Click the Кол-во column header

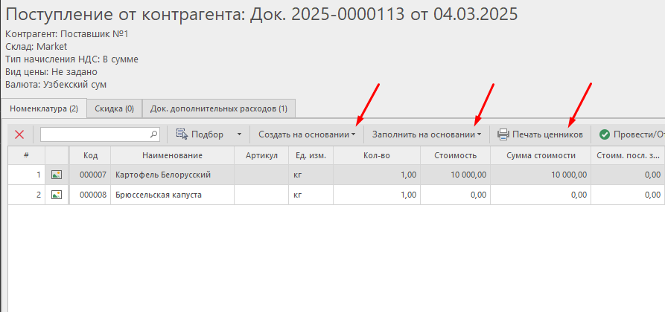pos(375,155)
